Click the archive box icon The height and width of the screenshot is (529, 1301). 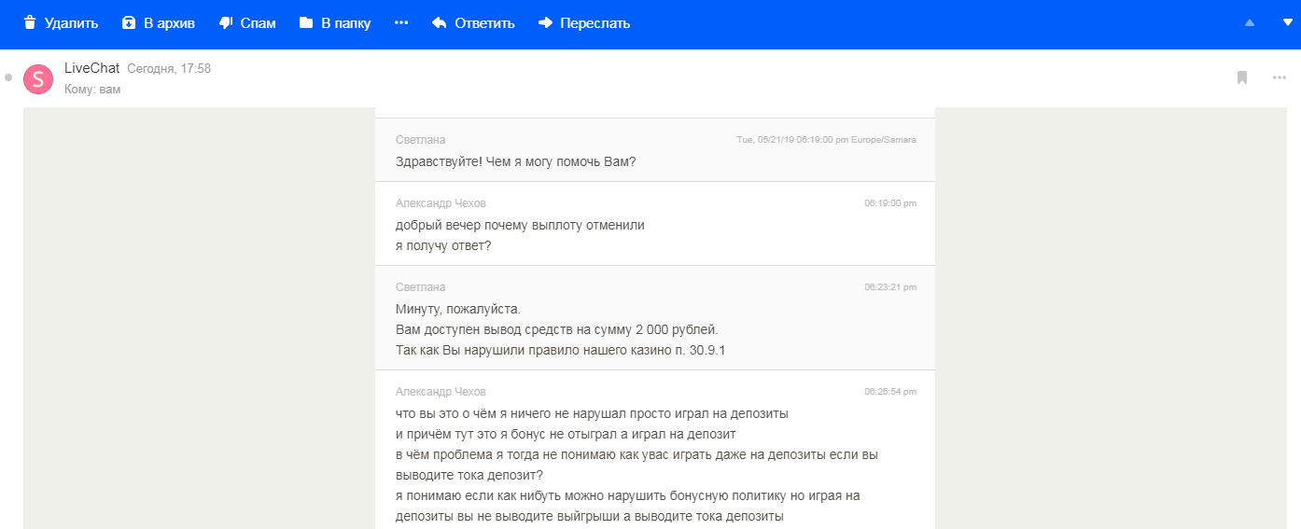pyautogui.click(x=129, y=23)
